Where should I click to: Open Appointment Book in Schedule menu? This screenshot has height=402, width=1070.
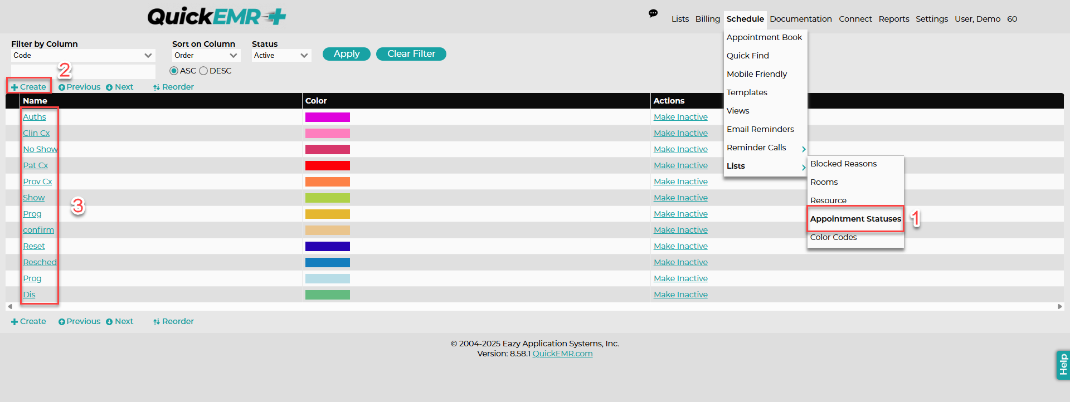click(765, 37)
